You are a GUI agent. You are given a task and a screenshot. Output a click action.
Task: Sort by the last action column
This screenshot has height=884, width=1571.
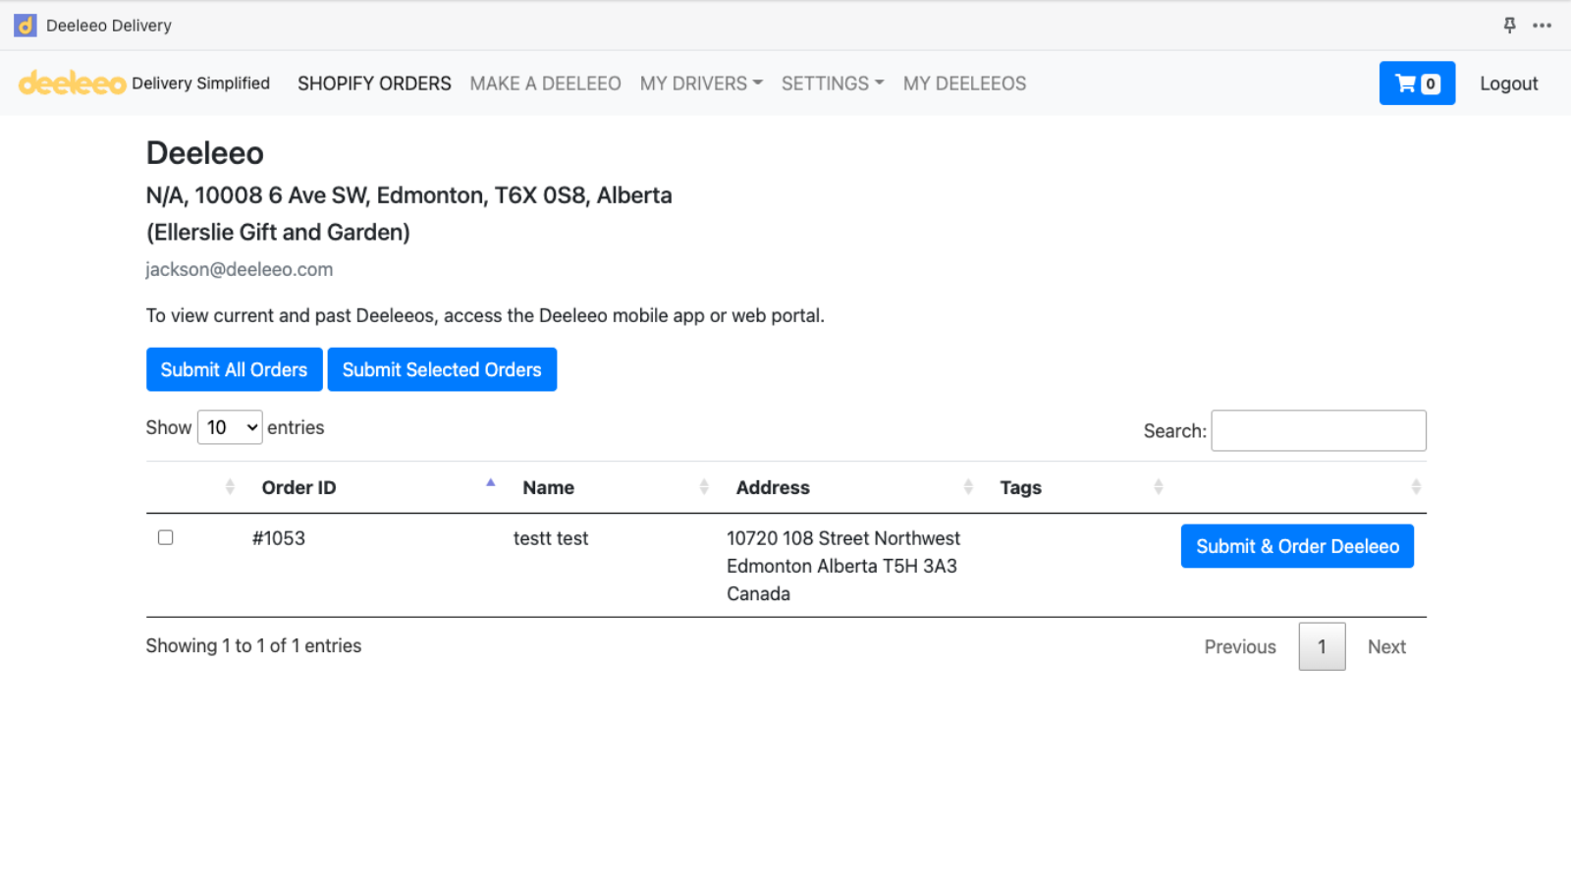(1416, 487)
